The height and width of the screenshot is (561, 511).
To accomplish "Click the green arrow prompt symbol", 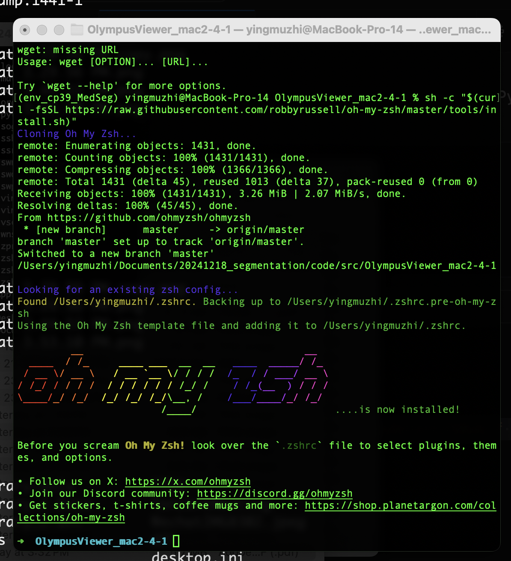I will click(x=21, y=541).
